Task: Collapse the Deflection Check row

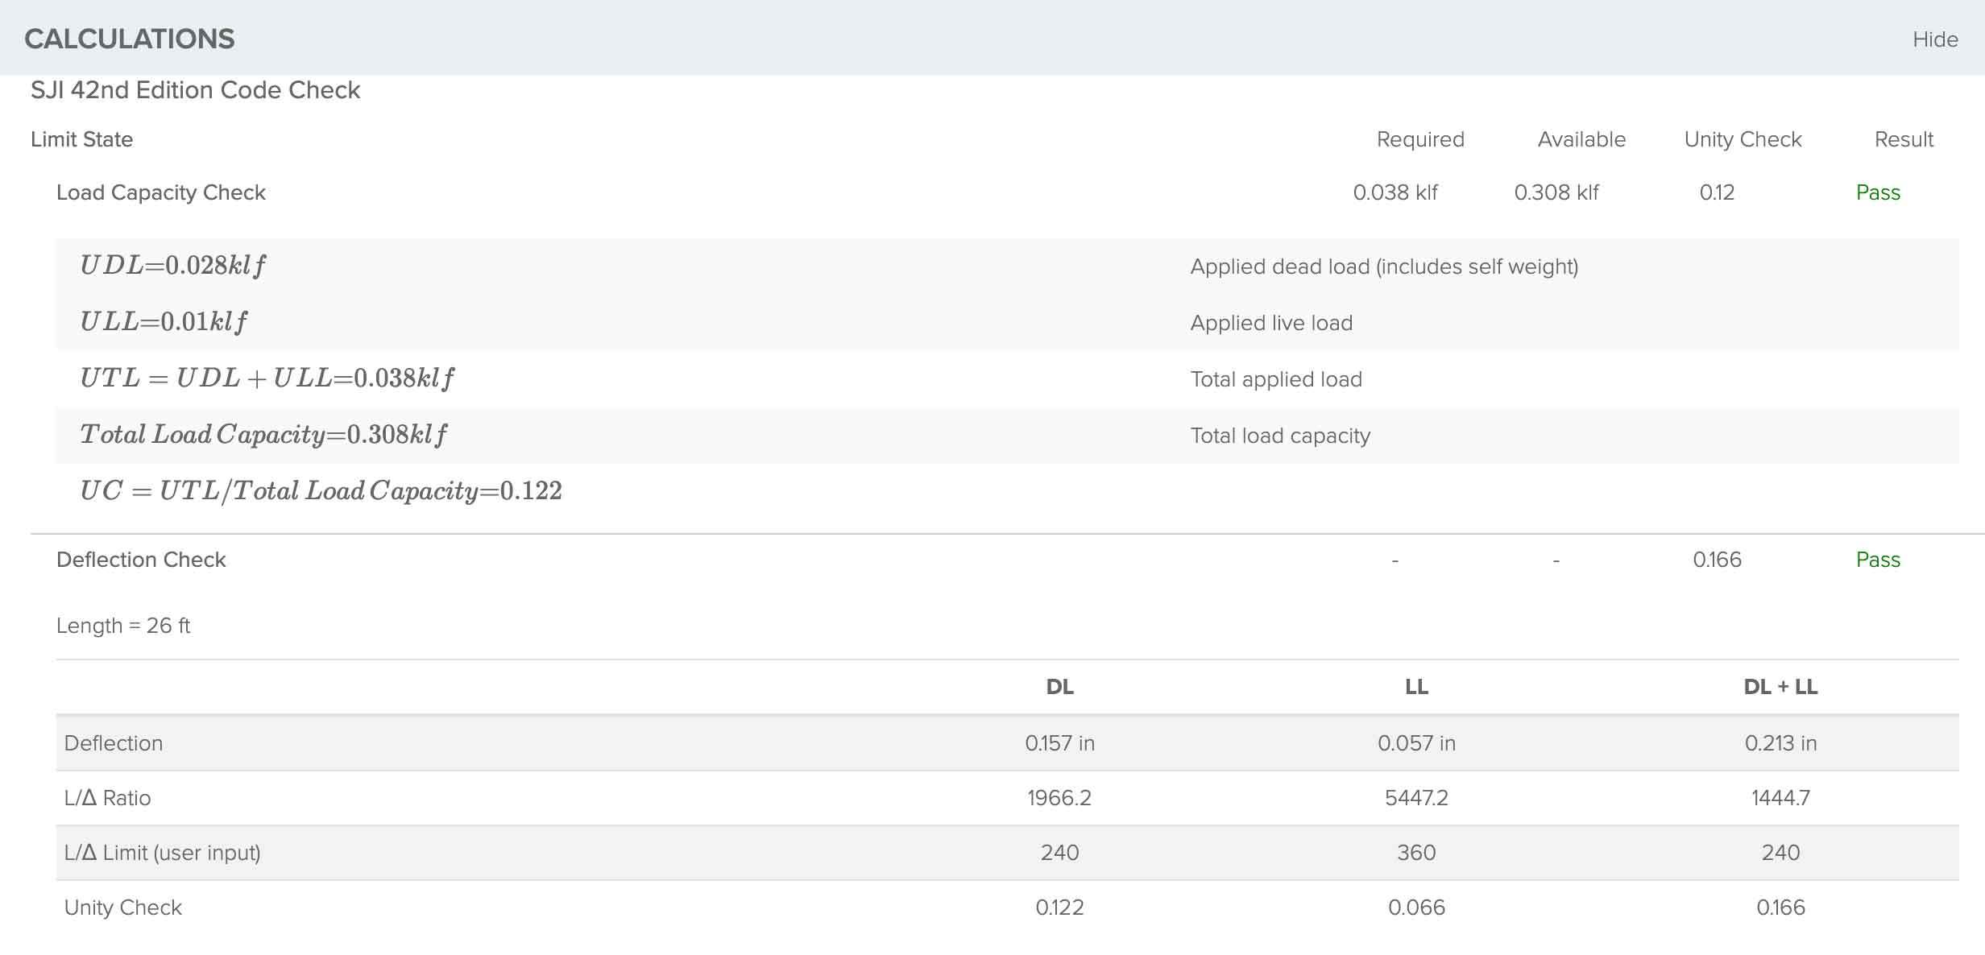Action: pos(141,560)
